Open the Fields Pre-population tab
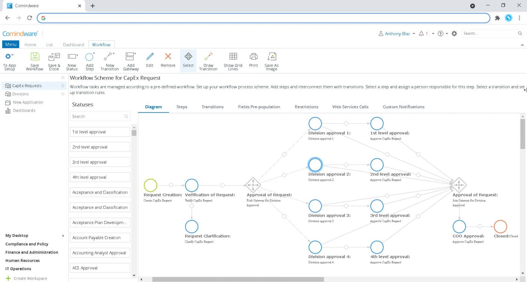The image size is (527, 282). (259, 107)
